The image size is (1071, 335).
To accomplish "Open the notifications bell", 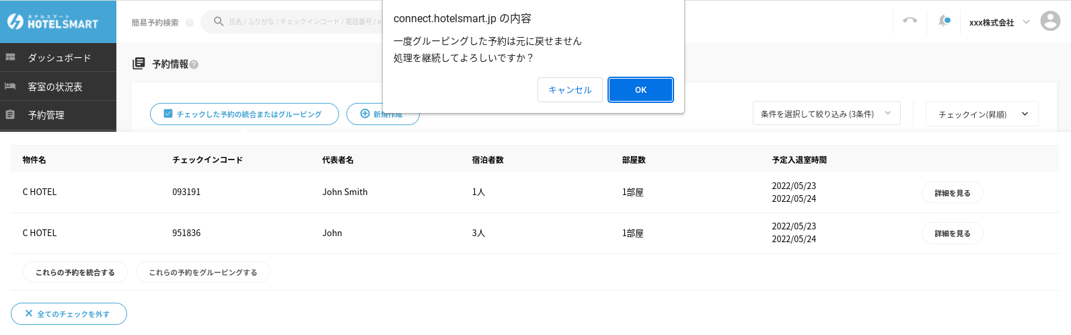I will click(944, 21).
